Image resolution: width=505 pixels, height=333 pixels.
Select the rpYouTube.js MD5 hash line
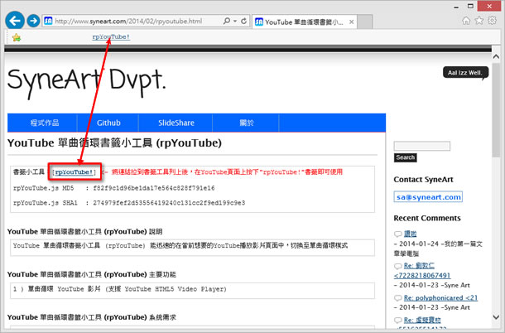tap(113, 188)
